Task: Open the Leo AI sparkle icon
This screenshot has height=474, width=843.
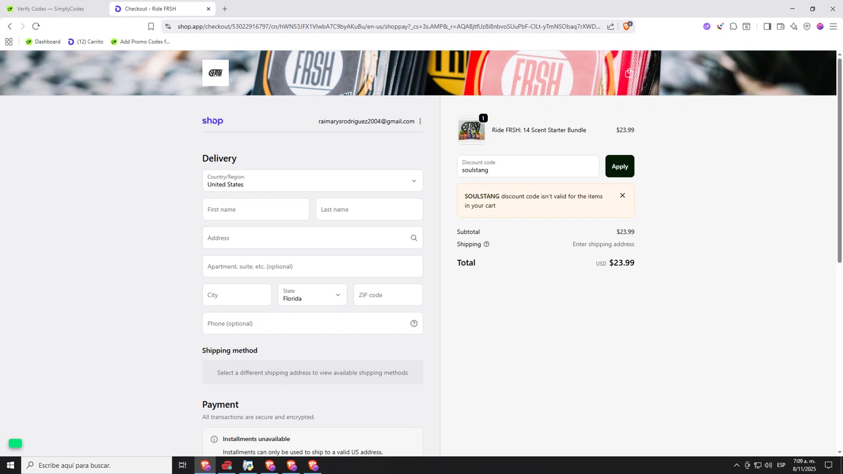Action: 794,26
